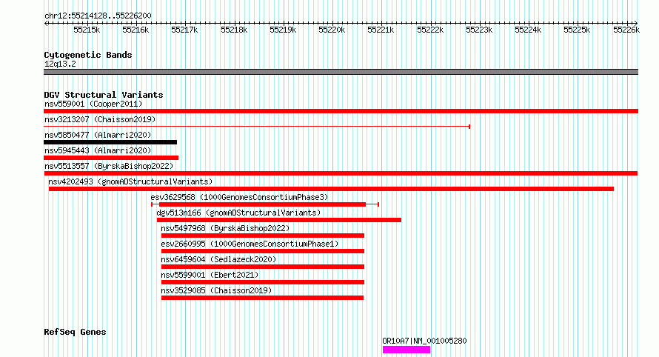This screenshot has height=357, width=659.
Task: Click the 55225k ruler position
Action: click(x=577, y=30)
